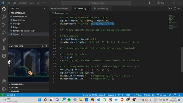Launch Spotify from the taskbar

[x=69, y=100]
